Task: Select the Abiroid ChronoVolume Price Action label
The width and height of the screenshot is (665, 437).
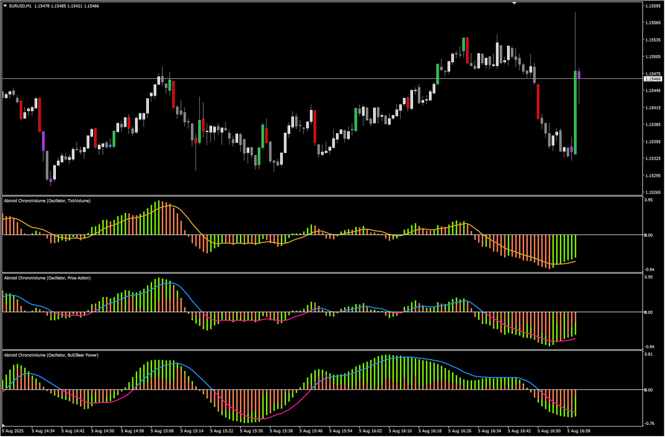Action: (47, 278)
